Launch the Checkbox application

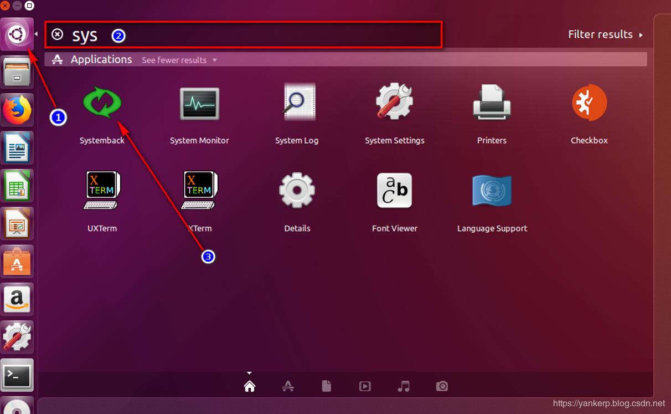[590, 103]
